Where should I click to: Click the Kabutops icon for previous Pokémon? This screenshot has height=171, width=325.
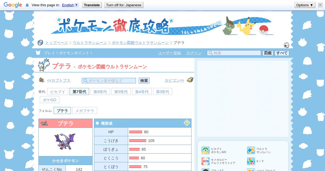point(41,80)
